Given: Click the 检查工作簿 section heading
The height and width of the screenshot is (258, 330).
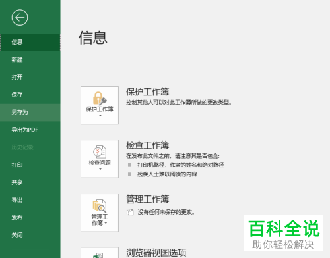Looking at the screenshot, I should pyautogui.click(x=147, y=145).
